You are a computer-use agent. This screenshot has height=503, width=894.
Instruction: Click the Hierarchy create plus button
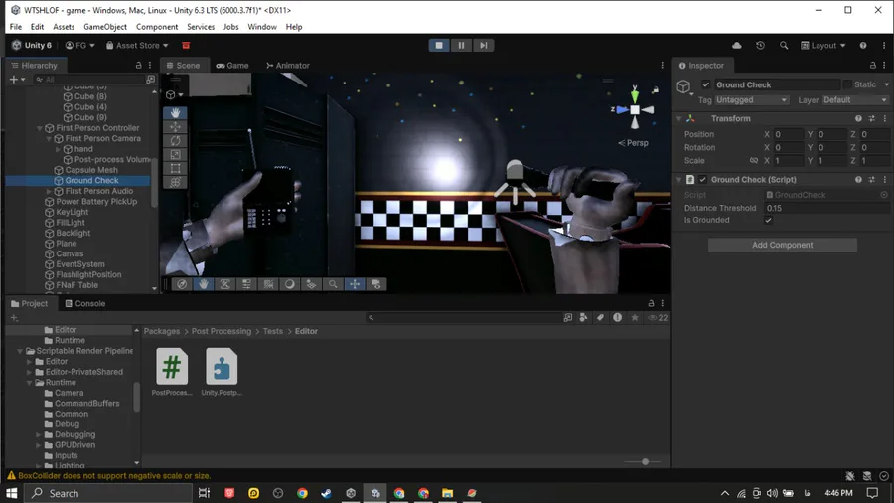[17, 80]
